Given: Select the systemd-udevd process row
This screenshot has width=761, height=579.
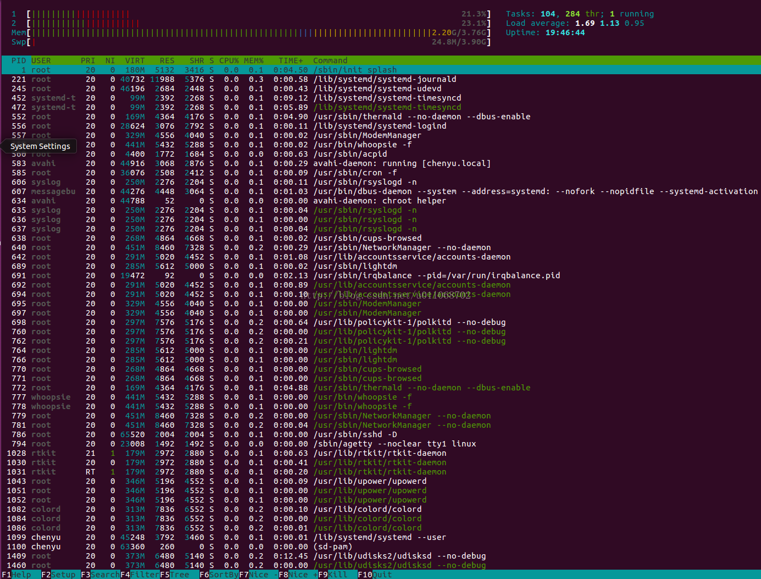Looking at the screenshot, I should click(x=380, y=89).
